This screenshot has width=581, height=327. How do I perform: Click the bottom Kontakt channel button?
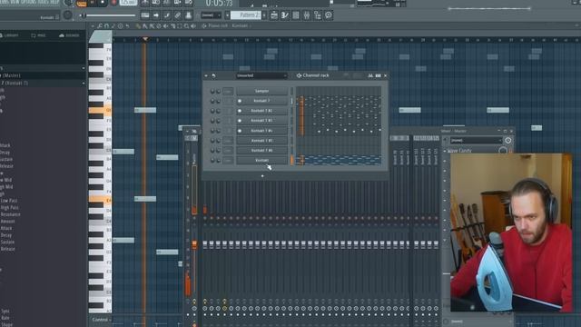pyautogui.click(x=262, y=160)
